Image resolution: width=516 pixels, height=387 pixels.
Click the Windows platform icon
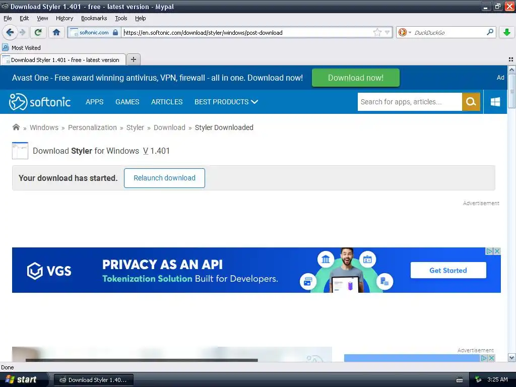495,102
